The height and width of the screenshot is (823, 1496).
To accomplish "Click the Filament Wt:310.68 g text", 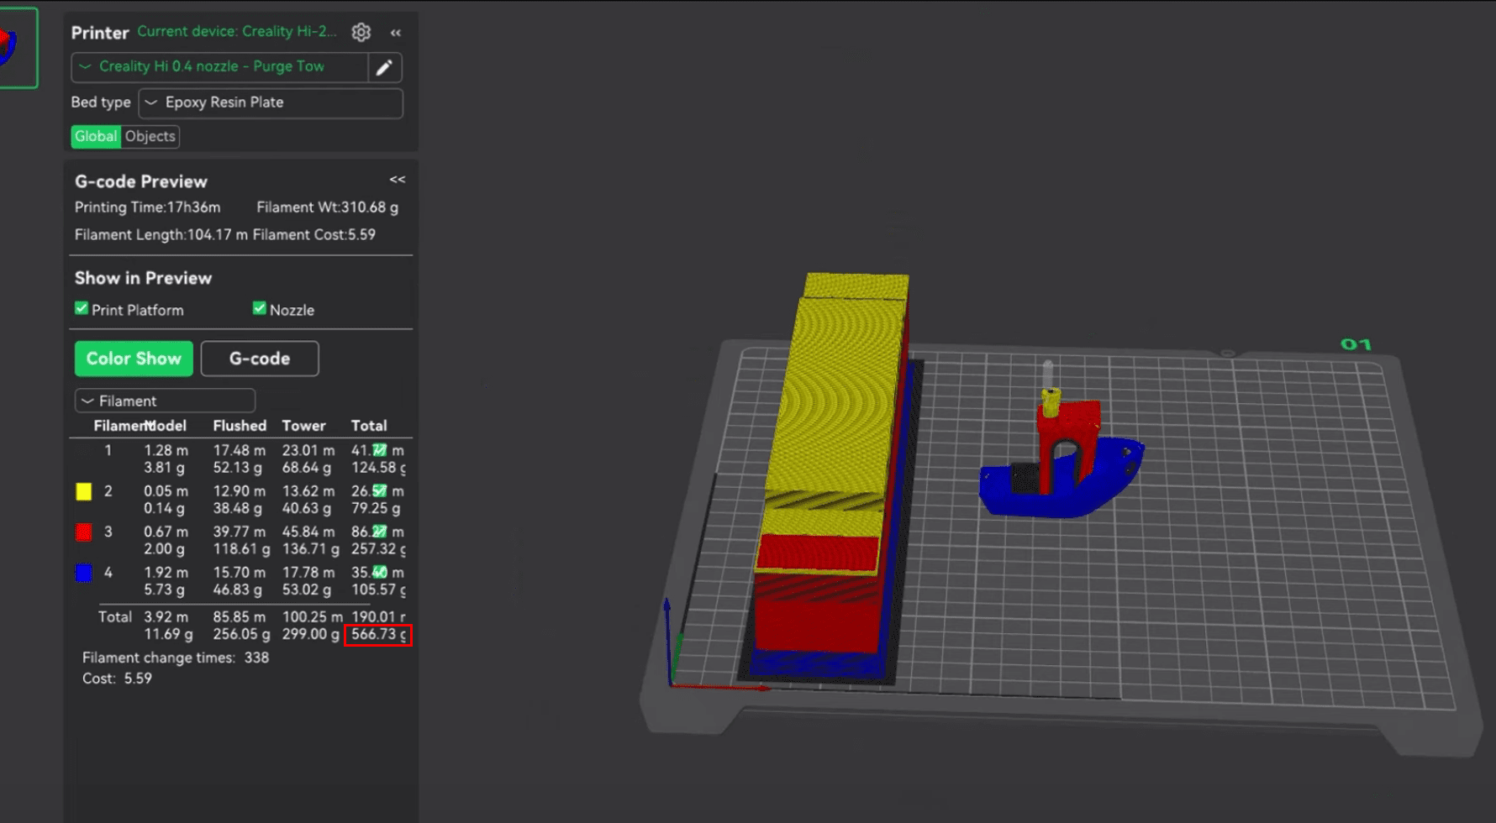I will [x=328, y=207].
